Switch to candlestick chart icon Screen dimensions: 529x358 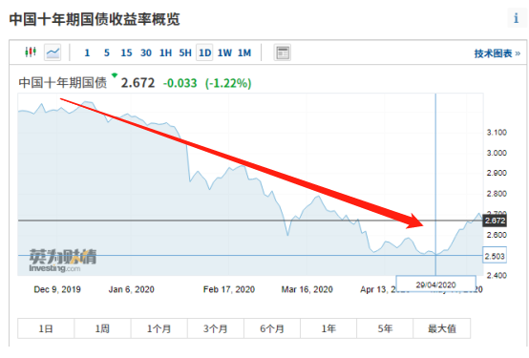click(31, 52)
